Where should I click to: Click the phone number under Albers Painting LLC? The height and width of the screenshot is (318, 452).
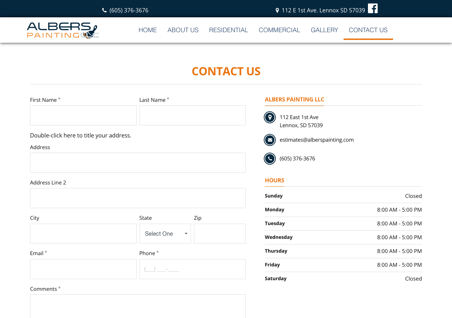click(297, 159)
